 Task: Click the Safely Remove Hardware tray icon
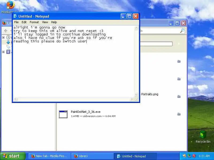click(x=189, y=156)
